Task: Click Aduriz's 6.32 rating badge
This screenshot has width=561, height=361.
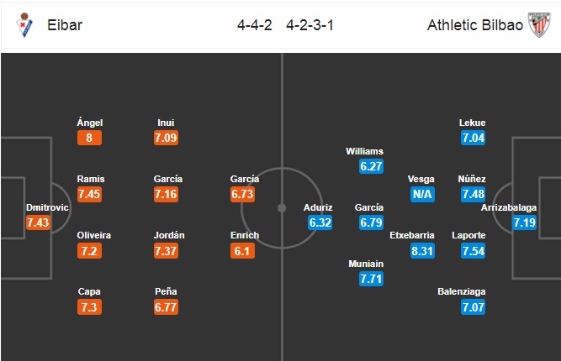Action: click(x=319, y=222)
